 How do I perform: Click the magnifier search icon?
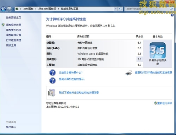click(171, 9)
